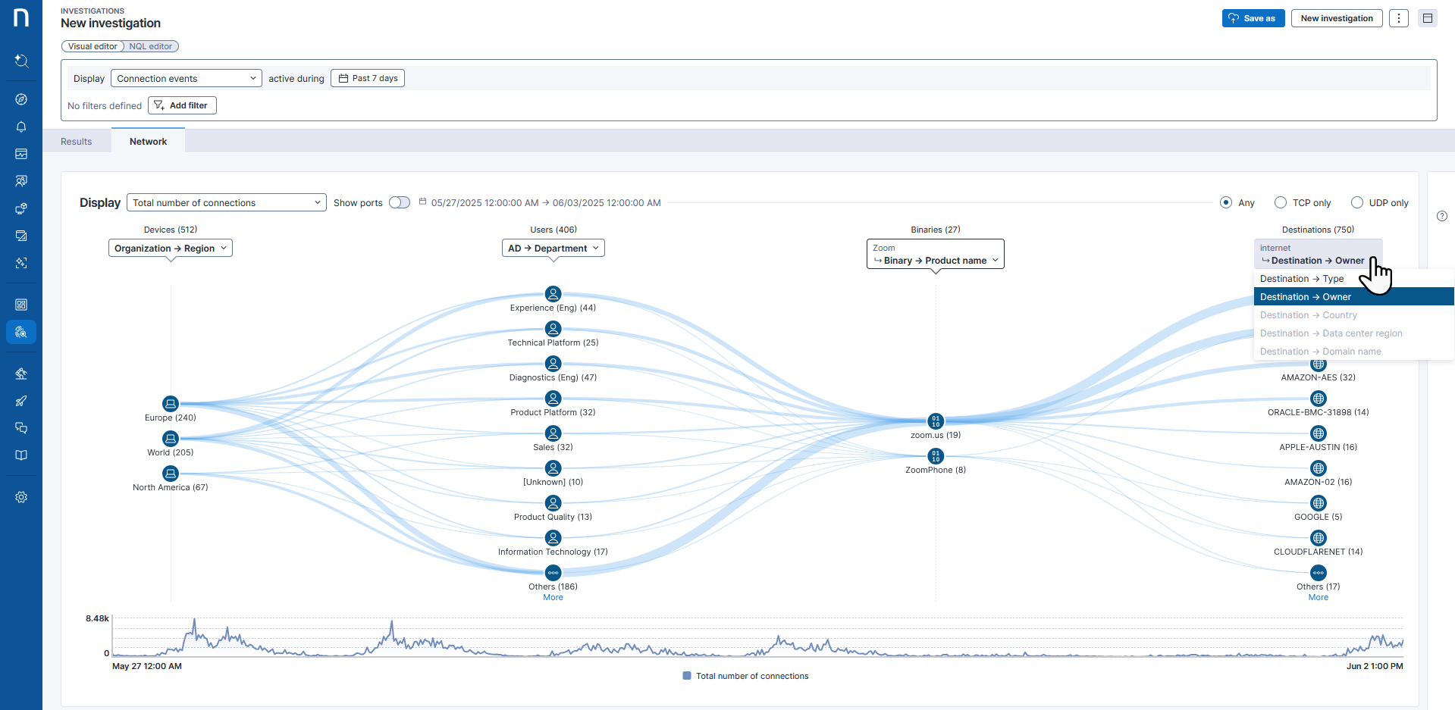Click the zoom.us binary node icon

tap(936, 421)
